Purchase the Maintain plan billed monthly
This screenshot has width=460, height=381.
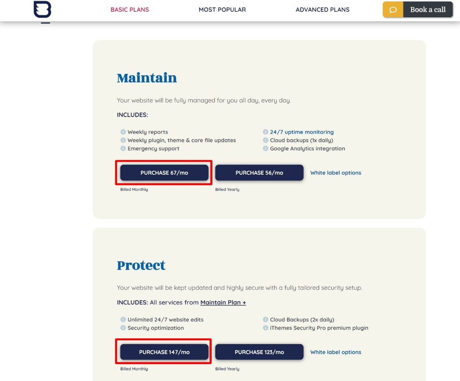pyautogui.click(x=164, y=172)
